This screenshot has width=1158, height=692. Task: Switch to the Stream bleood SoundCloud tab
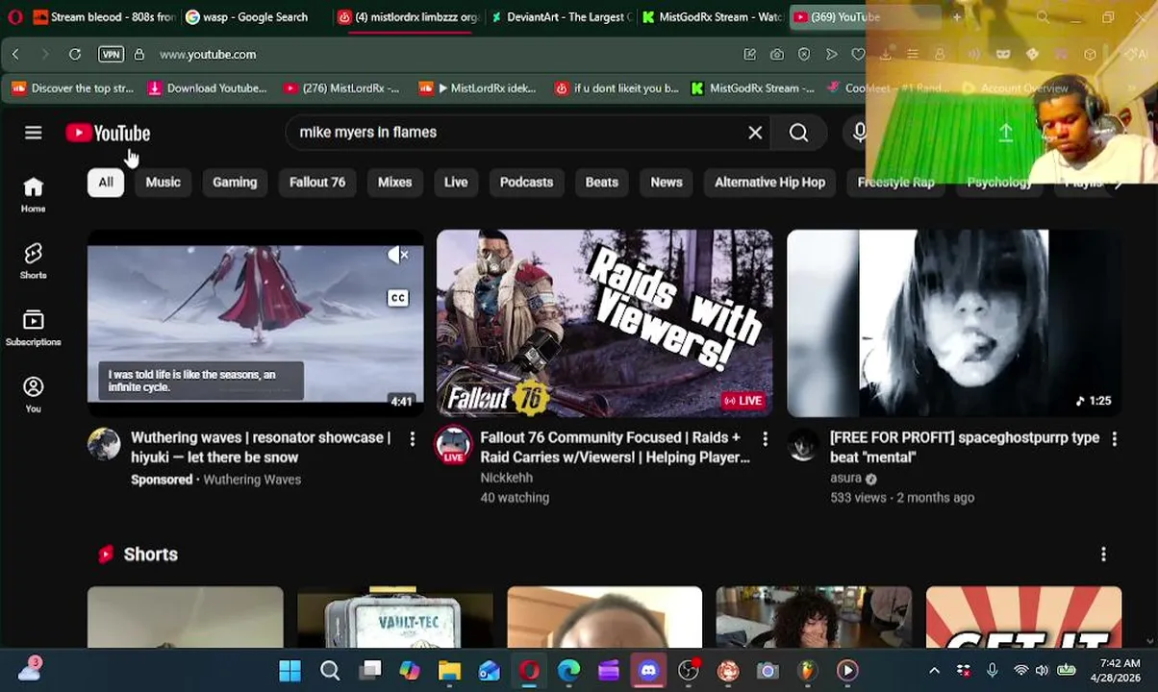point(102,17)
